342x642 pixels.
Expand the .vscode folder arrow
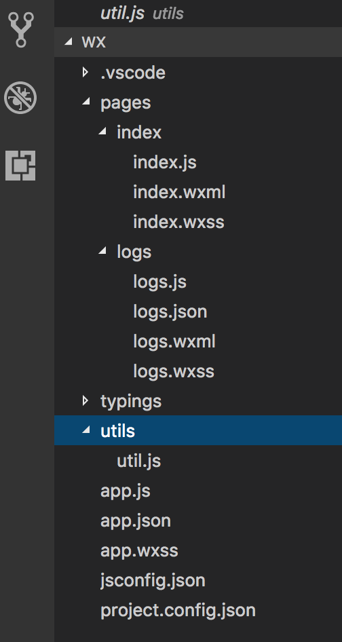tap(85, 73)
